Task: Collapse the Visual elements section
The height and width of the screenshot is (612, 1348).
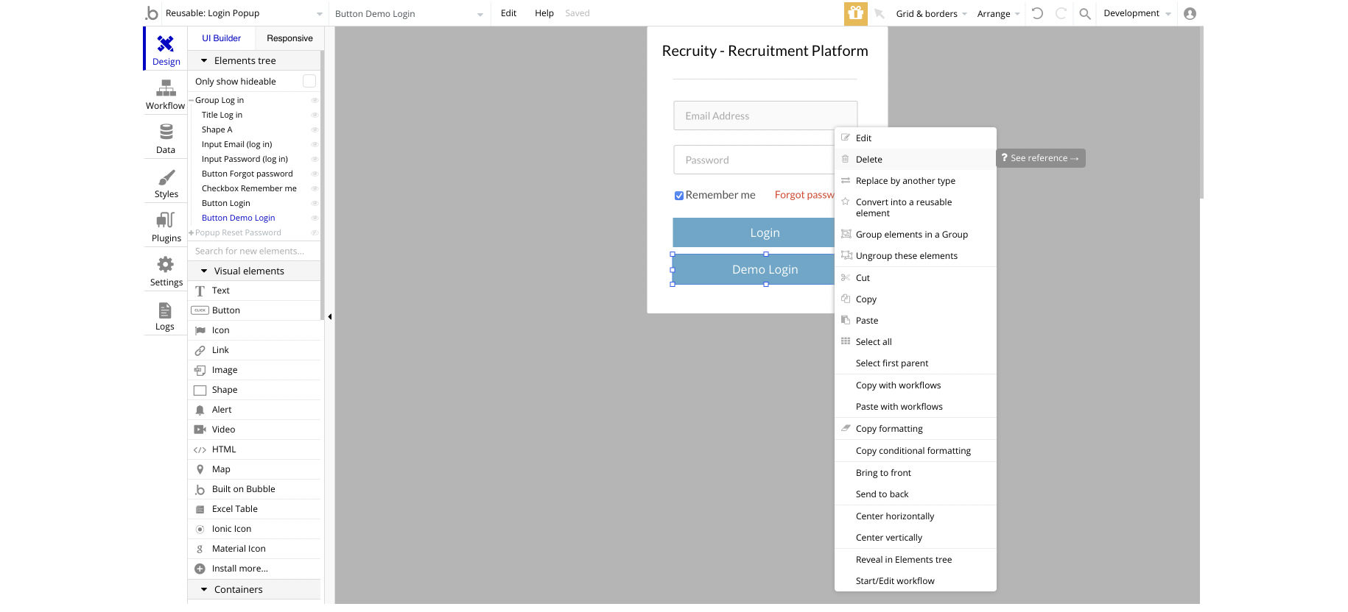Action: tap(204, 271)
